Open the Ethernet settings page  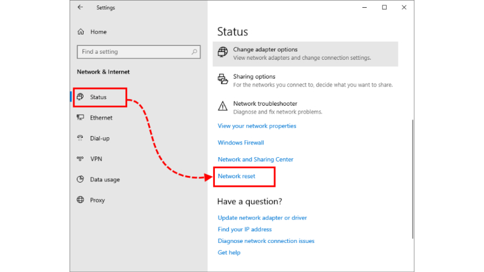point(101,118)
